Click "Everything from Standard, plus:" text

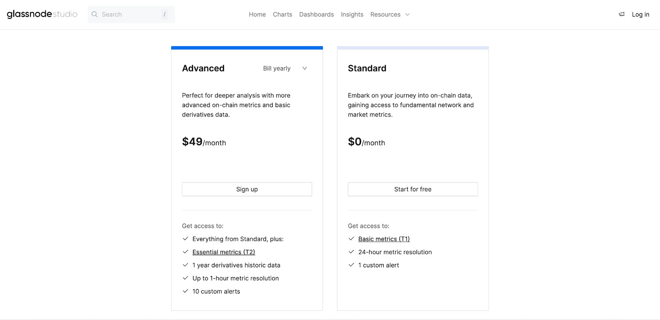point(238,239)
